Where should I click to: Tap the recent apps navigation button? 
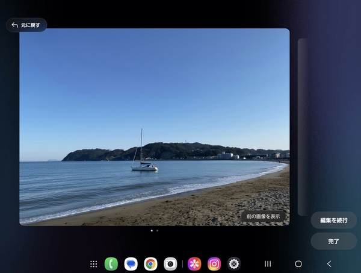click(268, 264)
